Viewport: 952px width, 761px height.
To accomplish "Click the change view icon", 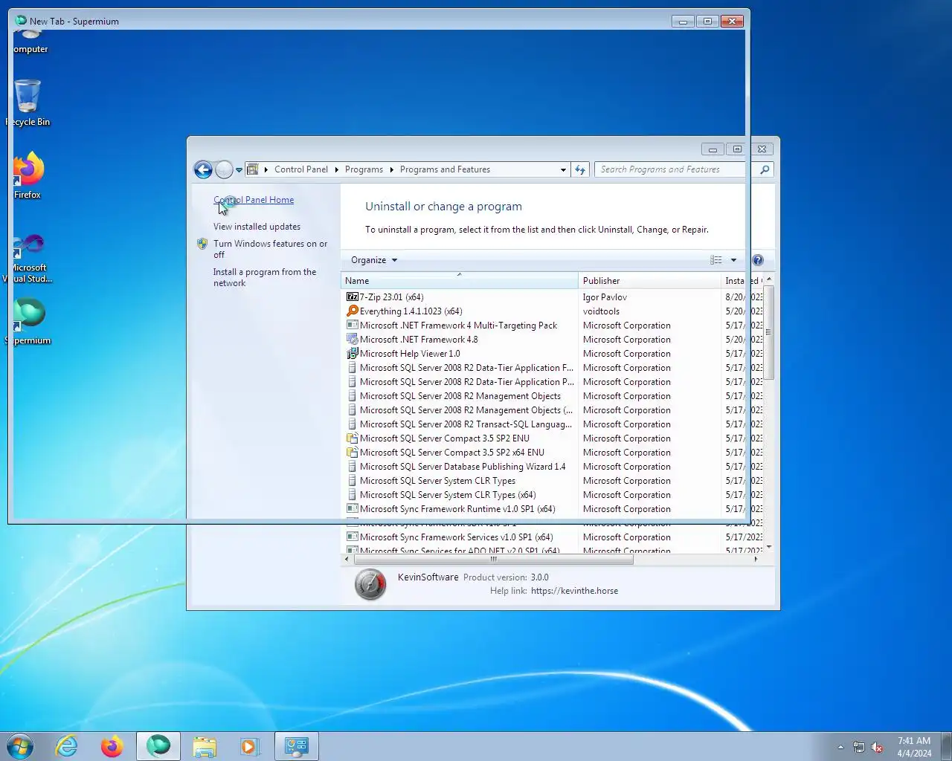I will 716,260.
